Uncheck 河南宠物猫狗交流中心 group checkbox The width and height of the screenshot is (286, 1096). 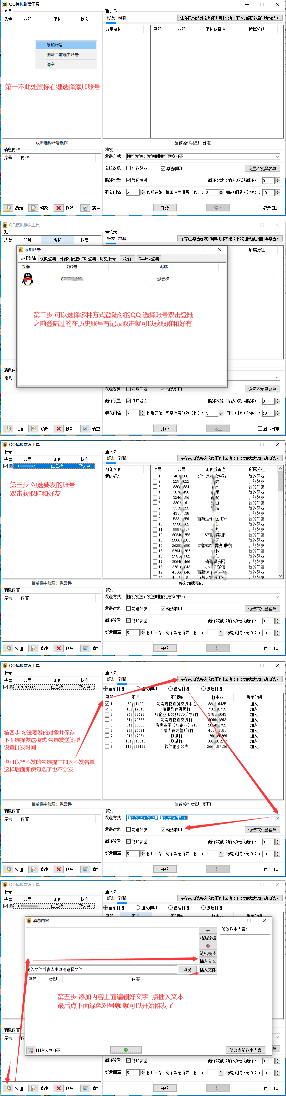pyautogui.click(x=107, y=704)
